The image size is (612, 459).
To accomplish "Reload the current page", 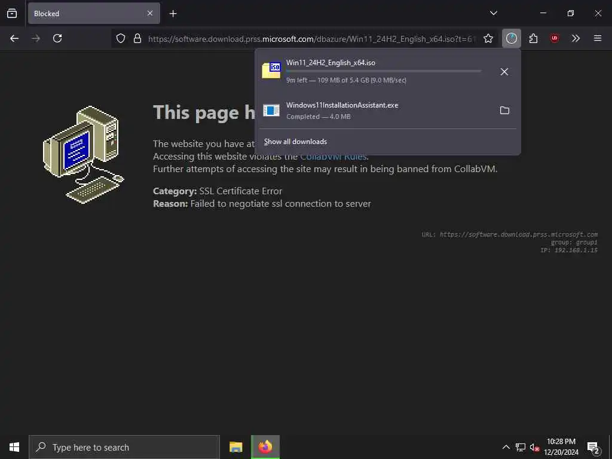I will 57,38.
